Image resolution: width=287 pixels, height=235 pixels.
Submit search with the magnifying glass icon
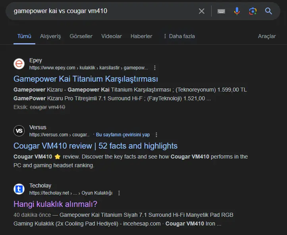pos(268,11)
